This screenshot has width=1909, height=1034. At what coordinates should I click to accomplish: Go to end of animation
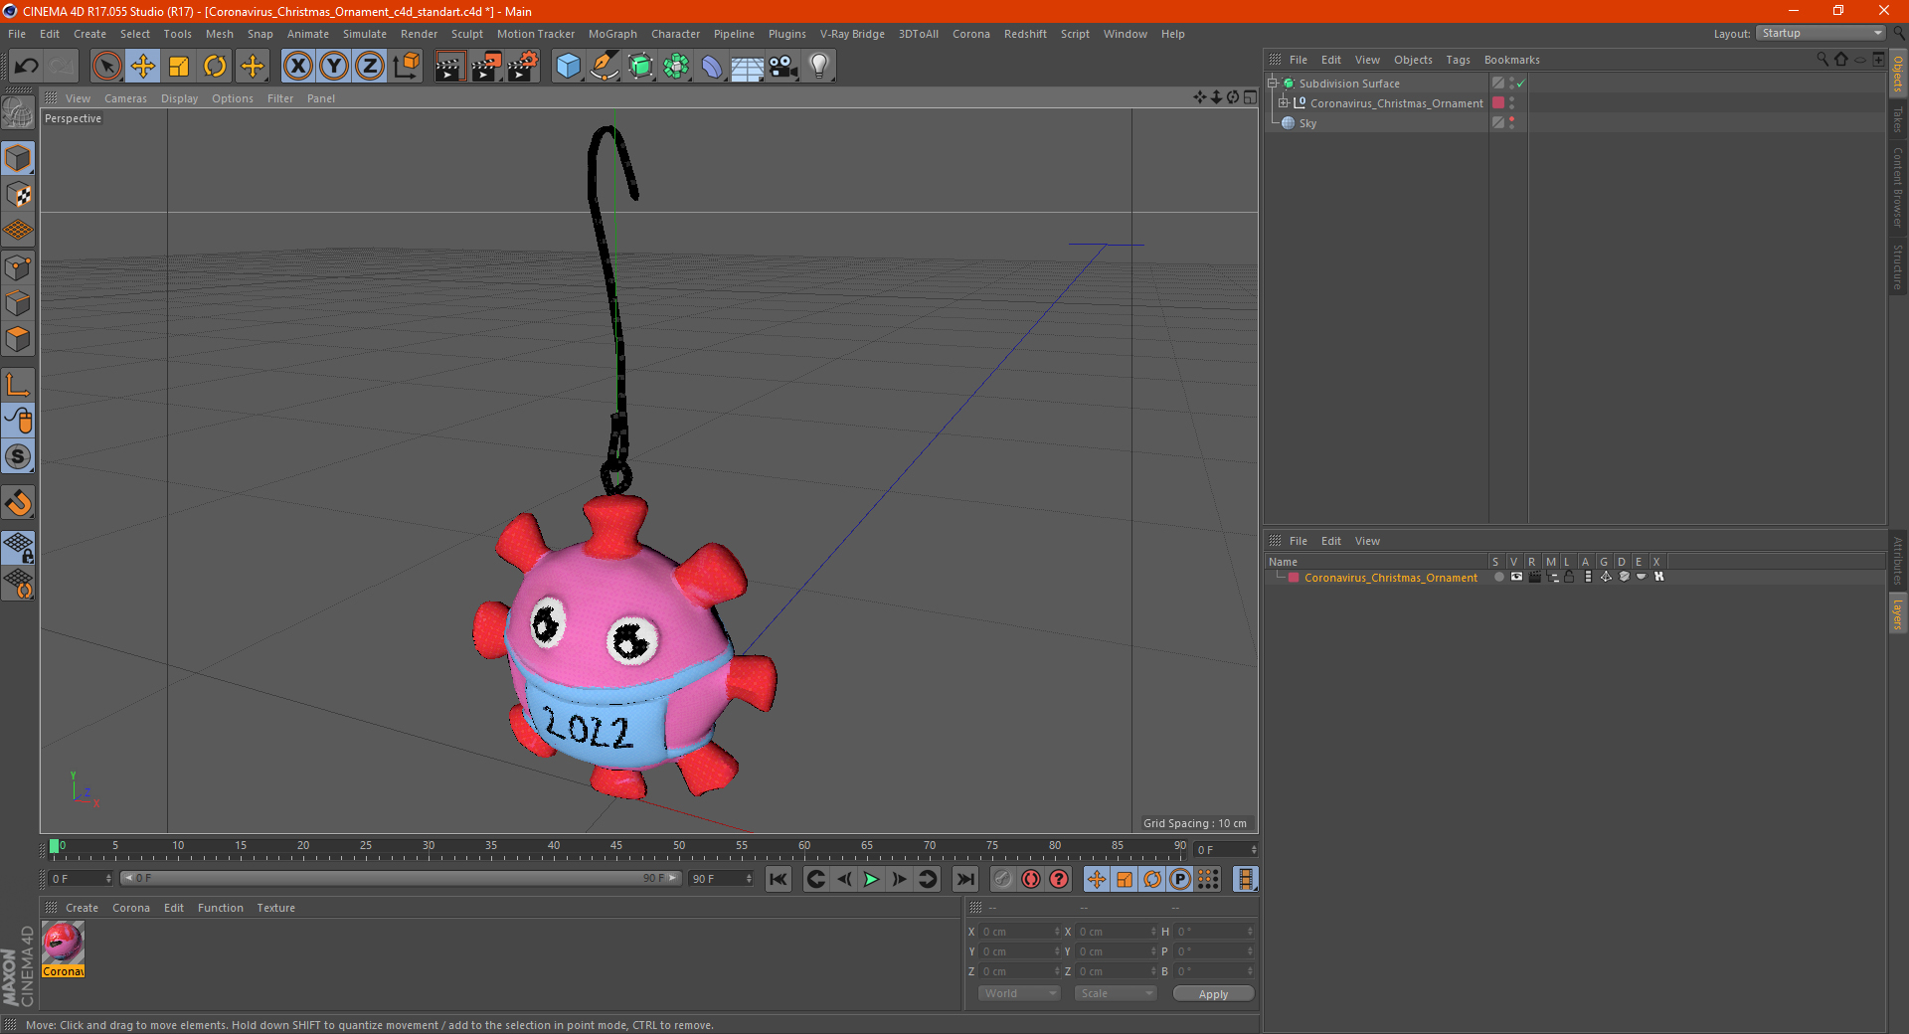pos(964,879)
